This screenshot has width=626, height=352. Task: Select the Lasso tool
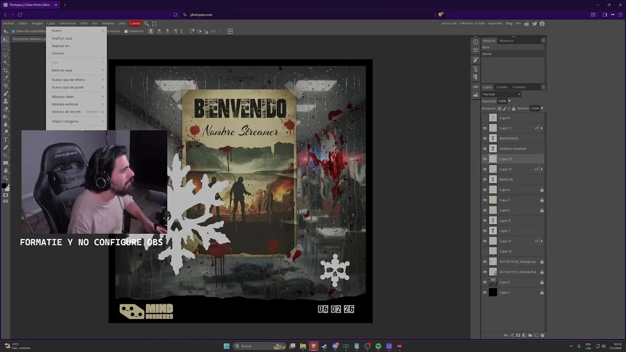click(6, 55)
